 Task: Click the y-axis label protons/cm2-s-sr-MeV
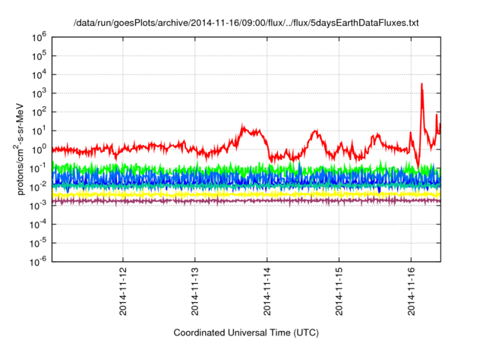click(x=19, y=150)
